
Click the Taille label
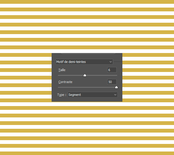62,70
